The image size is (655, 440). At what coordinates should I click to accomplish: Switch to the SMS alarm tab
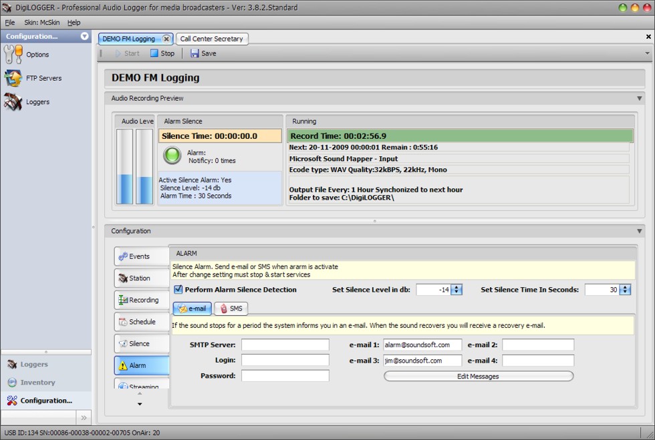[231, 308]
